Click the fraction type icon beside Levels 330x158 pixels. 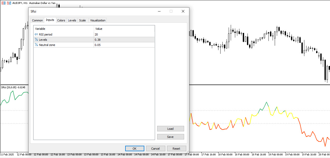[36, 40]
